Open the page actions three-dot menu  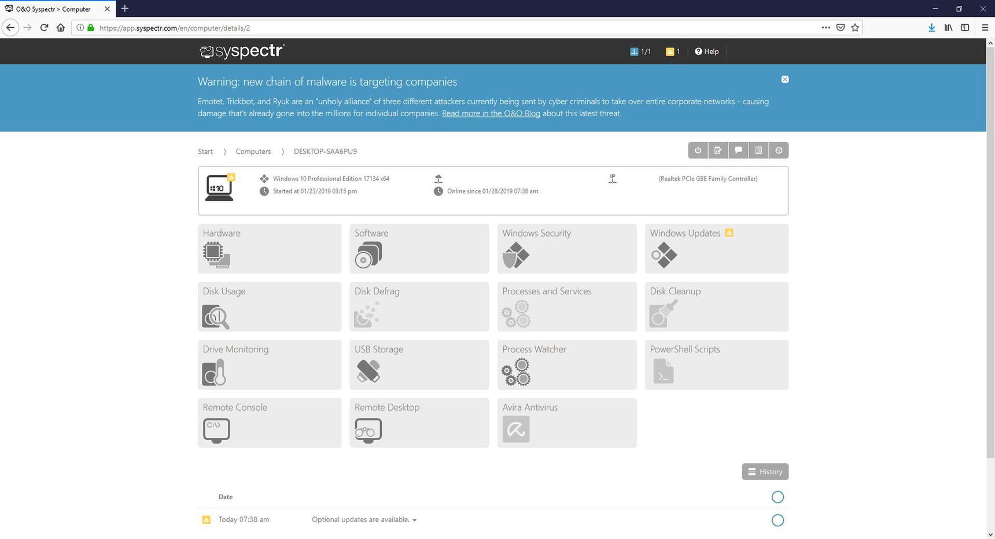(x=826, y=28)
